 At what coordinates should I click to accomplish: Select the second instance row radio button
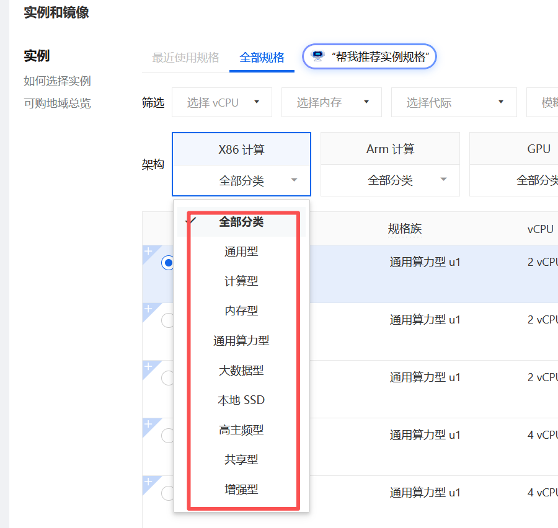click(167, 320)
